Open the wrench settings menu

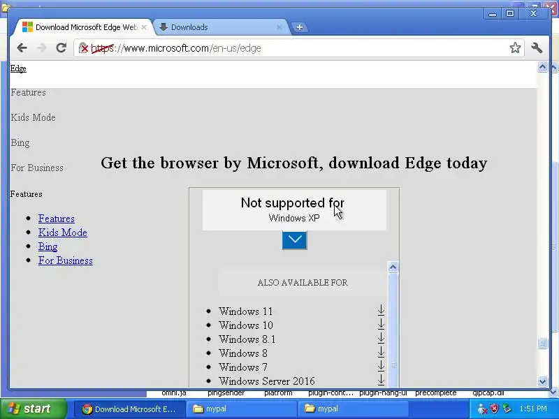[x=537, y=47]
